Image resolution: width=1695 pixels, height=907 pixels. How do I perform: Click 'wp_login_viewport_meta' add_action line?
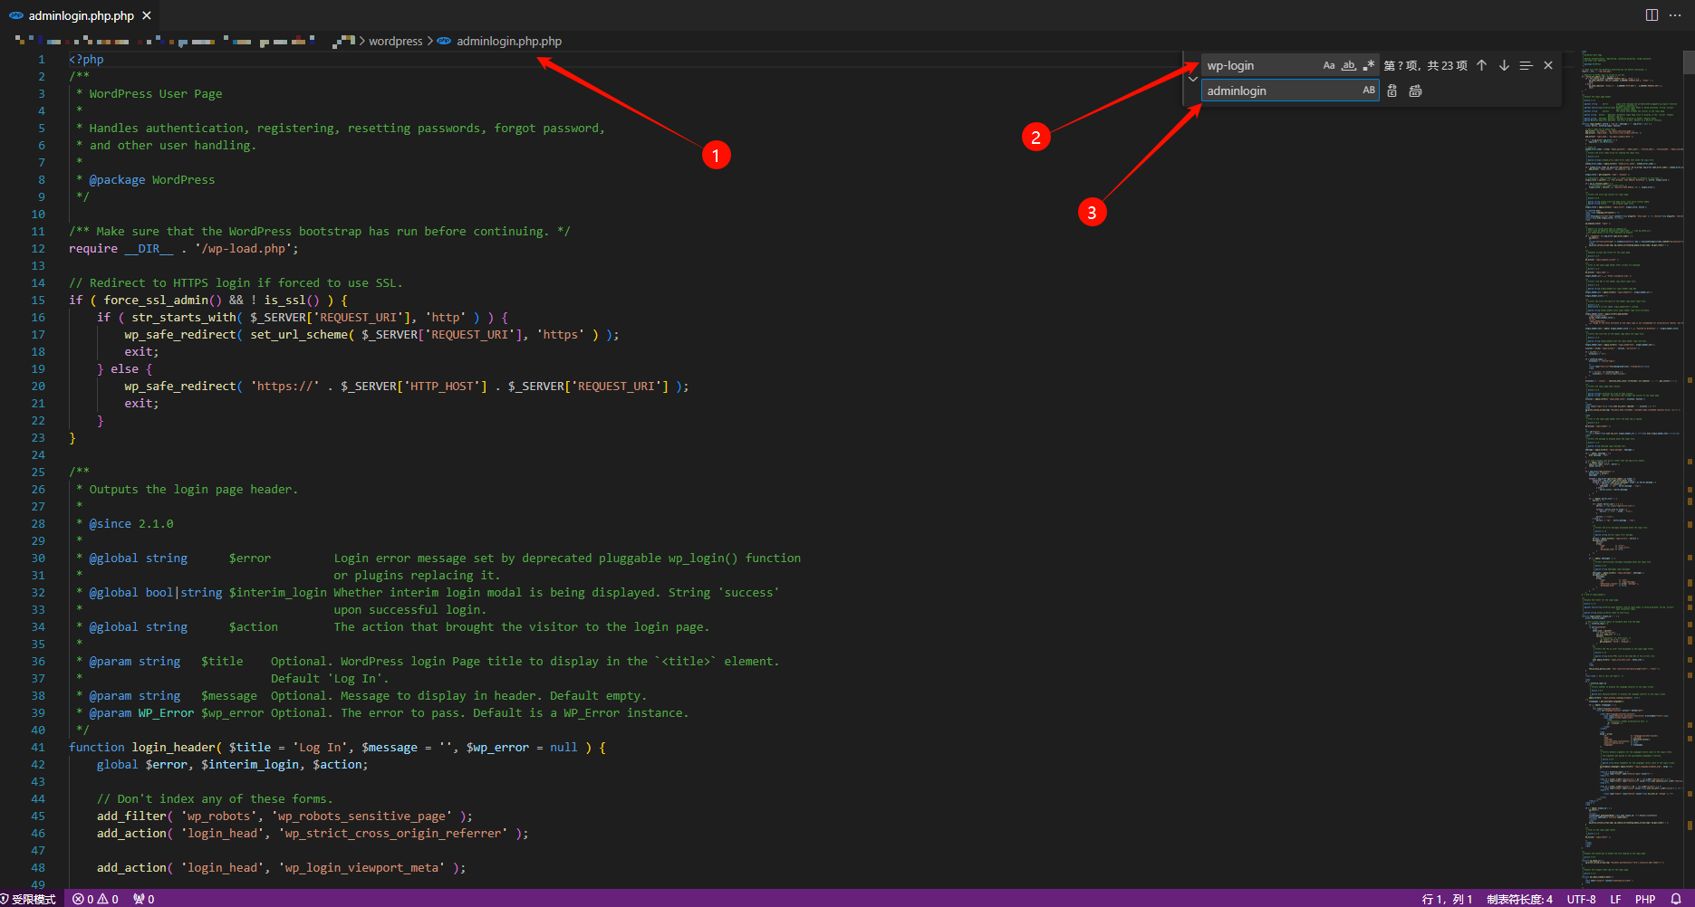tap(282, 868)
